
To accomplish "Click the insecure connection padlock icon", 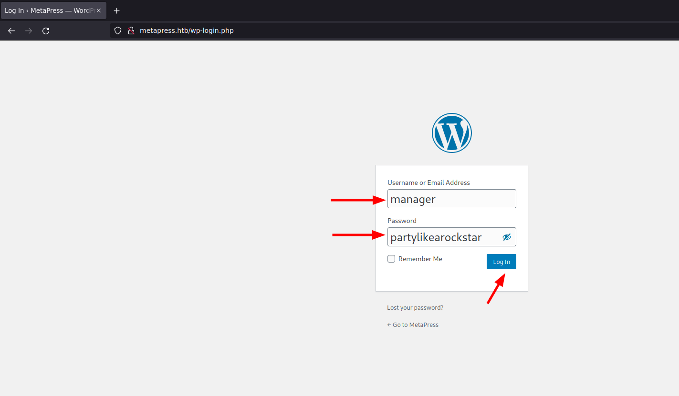I will [x=131, y=31].
